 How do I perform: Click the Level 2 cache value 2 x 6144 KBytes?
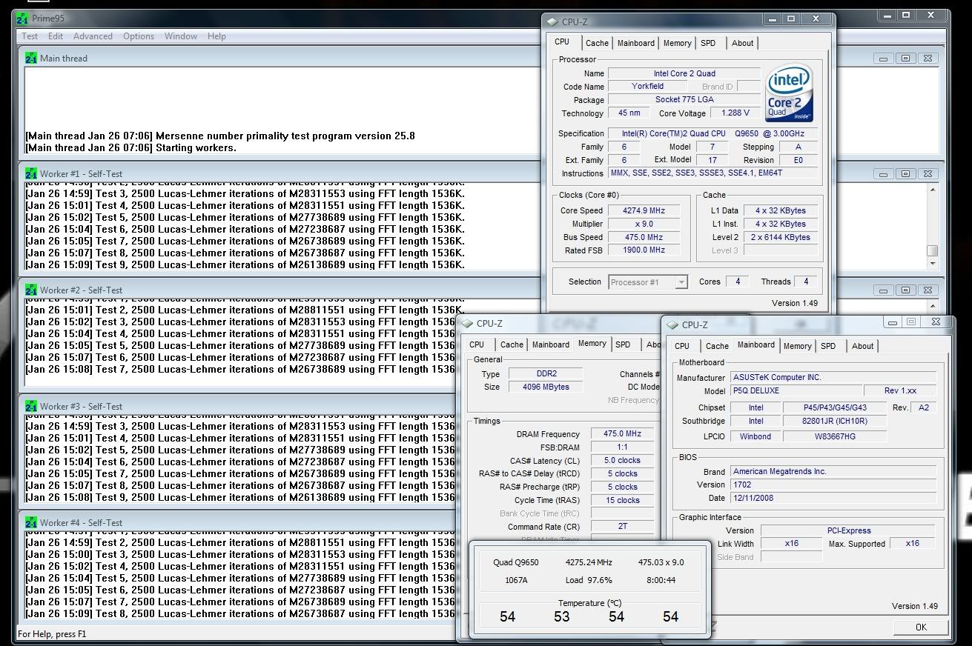tap(781, 237)
